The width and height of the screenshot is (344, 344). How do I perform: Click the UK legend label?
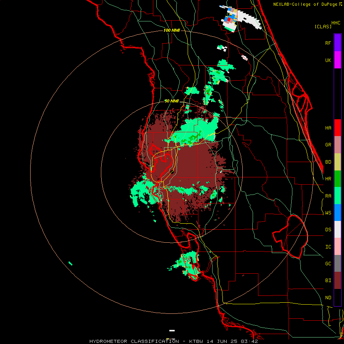coord(328,60)
